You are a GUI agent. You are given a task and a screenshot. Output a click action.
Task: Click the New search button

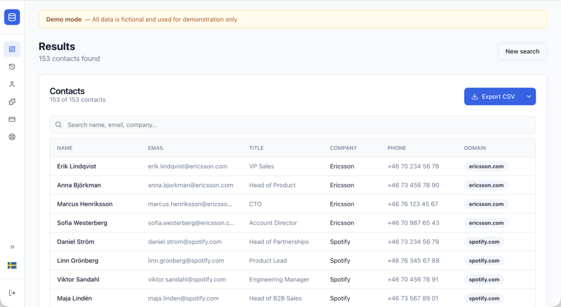tap(522, 51)
